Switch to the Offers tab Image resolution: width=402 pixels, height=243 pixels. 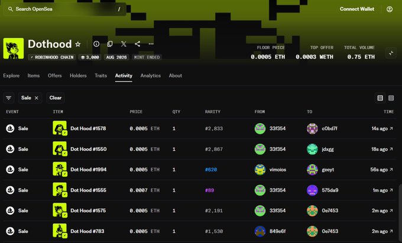(x=54, y=76)
